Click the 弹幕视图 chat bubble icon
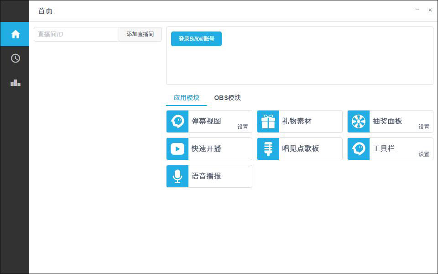438x274 pixels. click(x=177, y=121)
